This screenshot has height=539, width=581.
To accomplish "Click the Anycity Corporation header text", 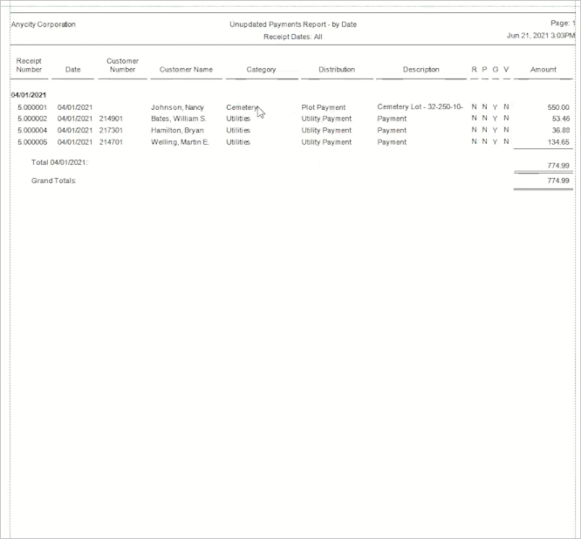I will [44, 24].
